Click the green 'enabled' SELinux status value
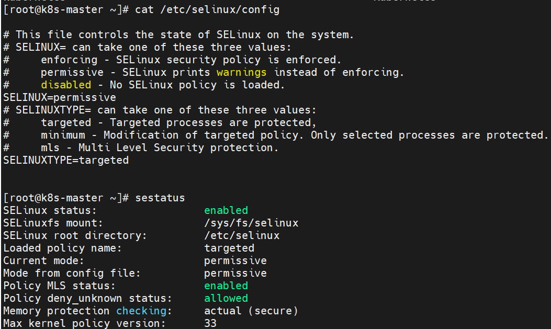Screen dimensions: 551x329 pos(226,210)
